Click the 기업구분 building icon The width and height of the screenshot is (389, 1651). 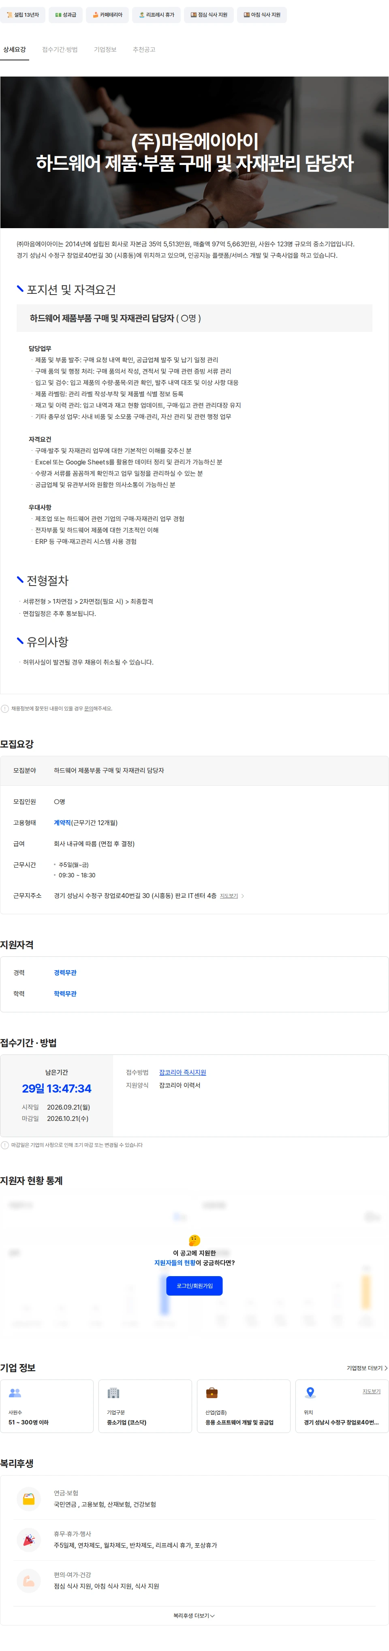(113, 1393)
